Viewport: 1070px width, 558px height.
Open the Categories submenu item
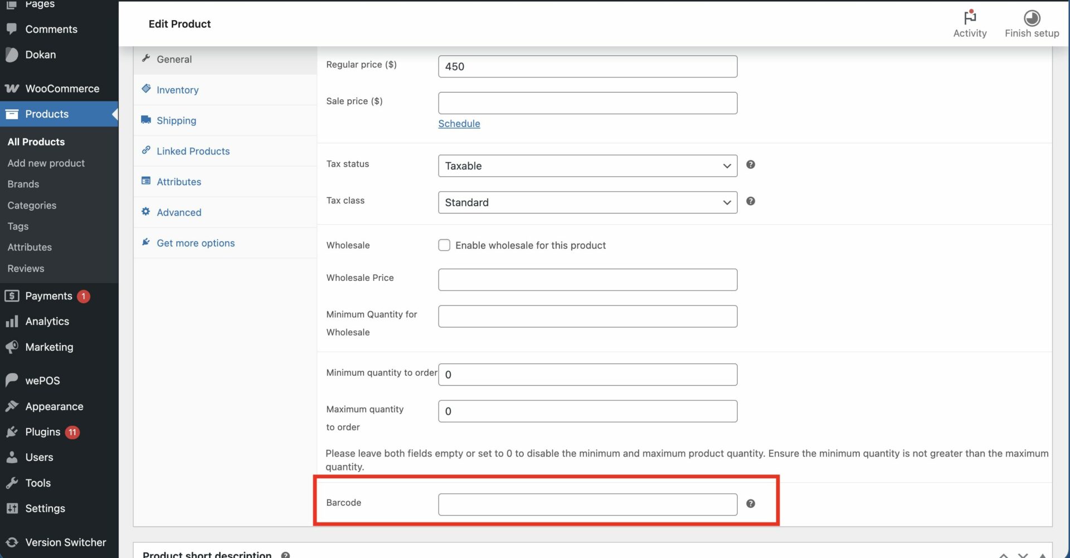(x=32, y=205)
